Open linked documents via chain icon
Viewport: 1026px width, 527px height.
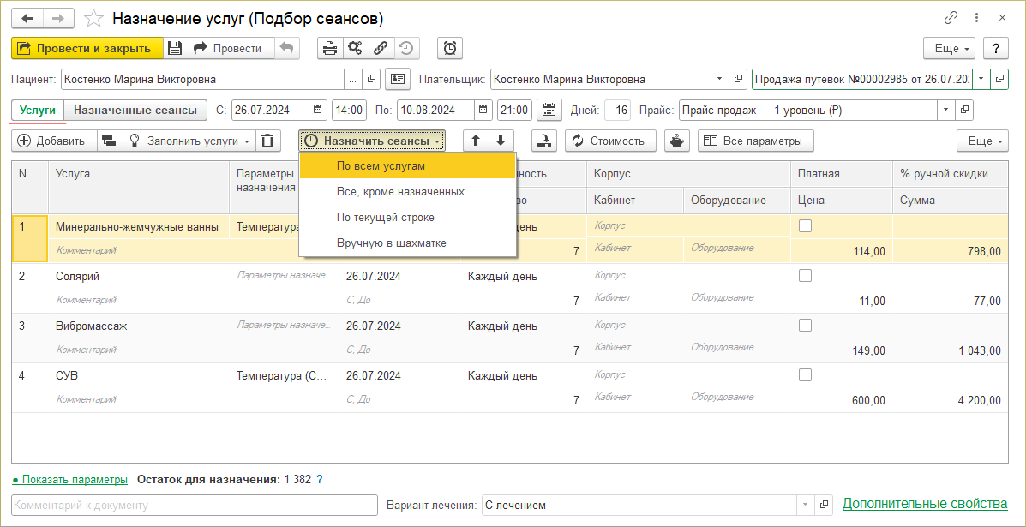(381, 48)
